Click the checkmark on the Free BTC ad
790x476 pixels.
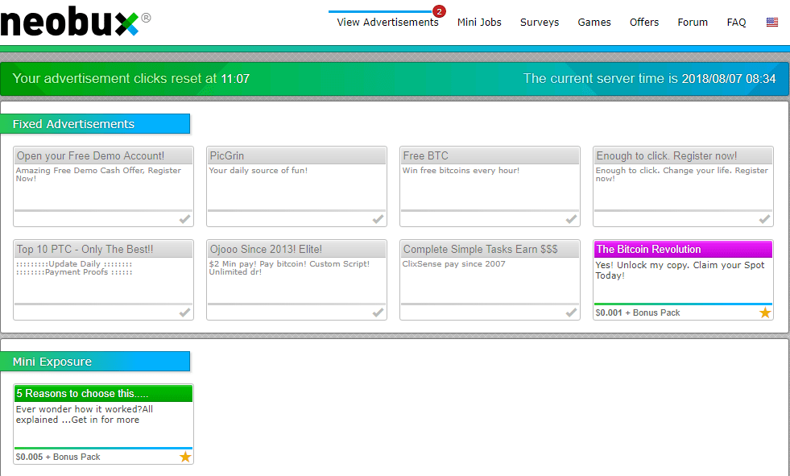tap(571, 219)
